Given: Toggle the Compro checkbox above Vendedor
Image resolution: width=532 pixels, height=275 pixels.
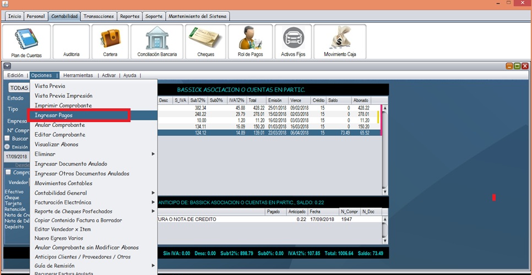Looking at the screenshot, I should pyautogui.click(x=8, y=173).
